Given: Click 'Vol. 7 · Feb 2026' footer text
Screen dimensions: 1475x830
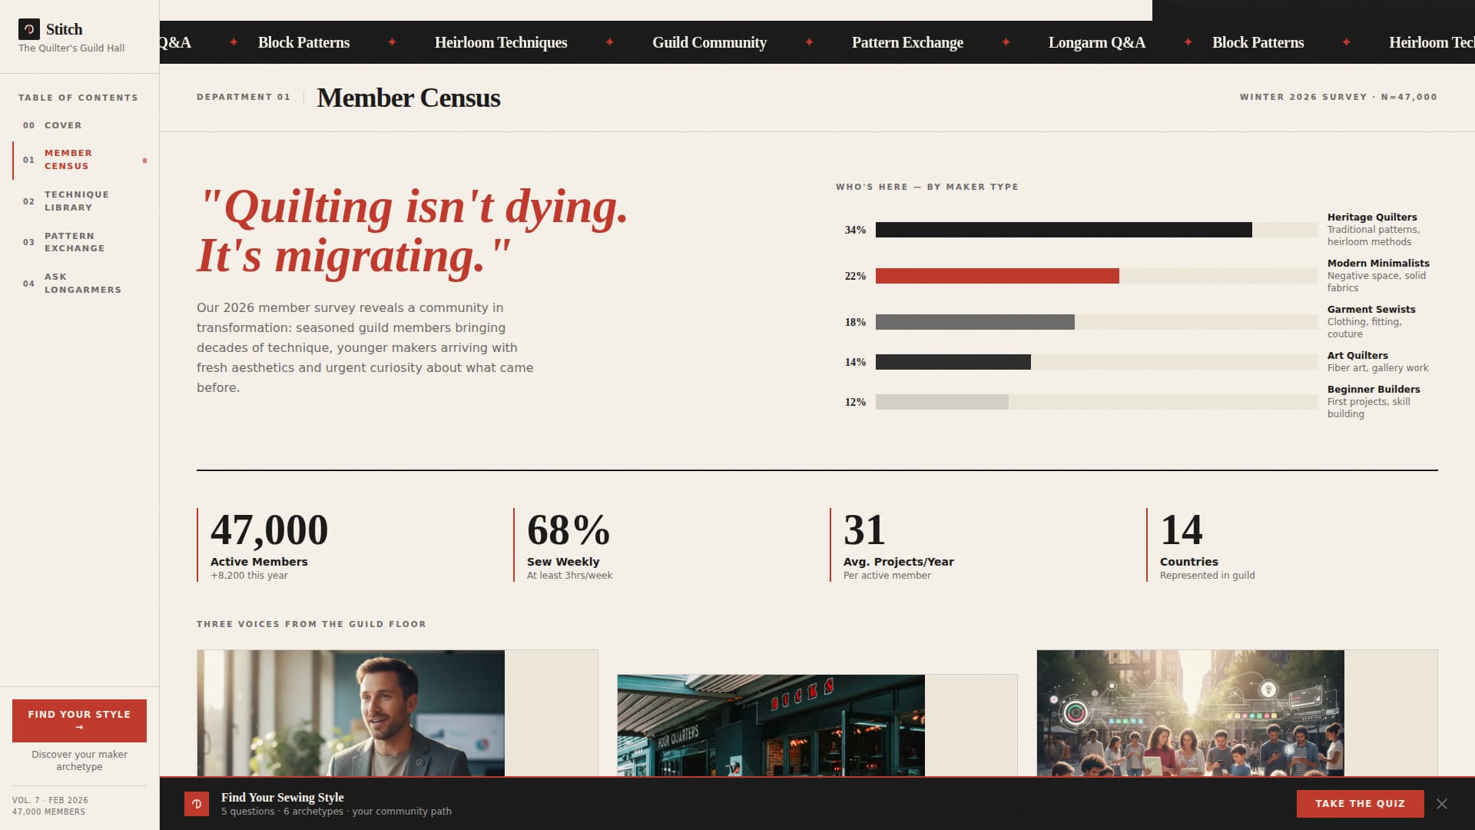Looking at the screenshot, I should pyautogui.click(x=50, y=800).
